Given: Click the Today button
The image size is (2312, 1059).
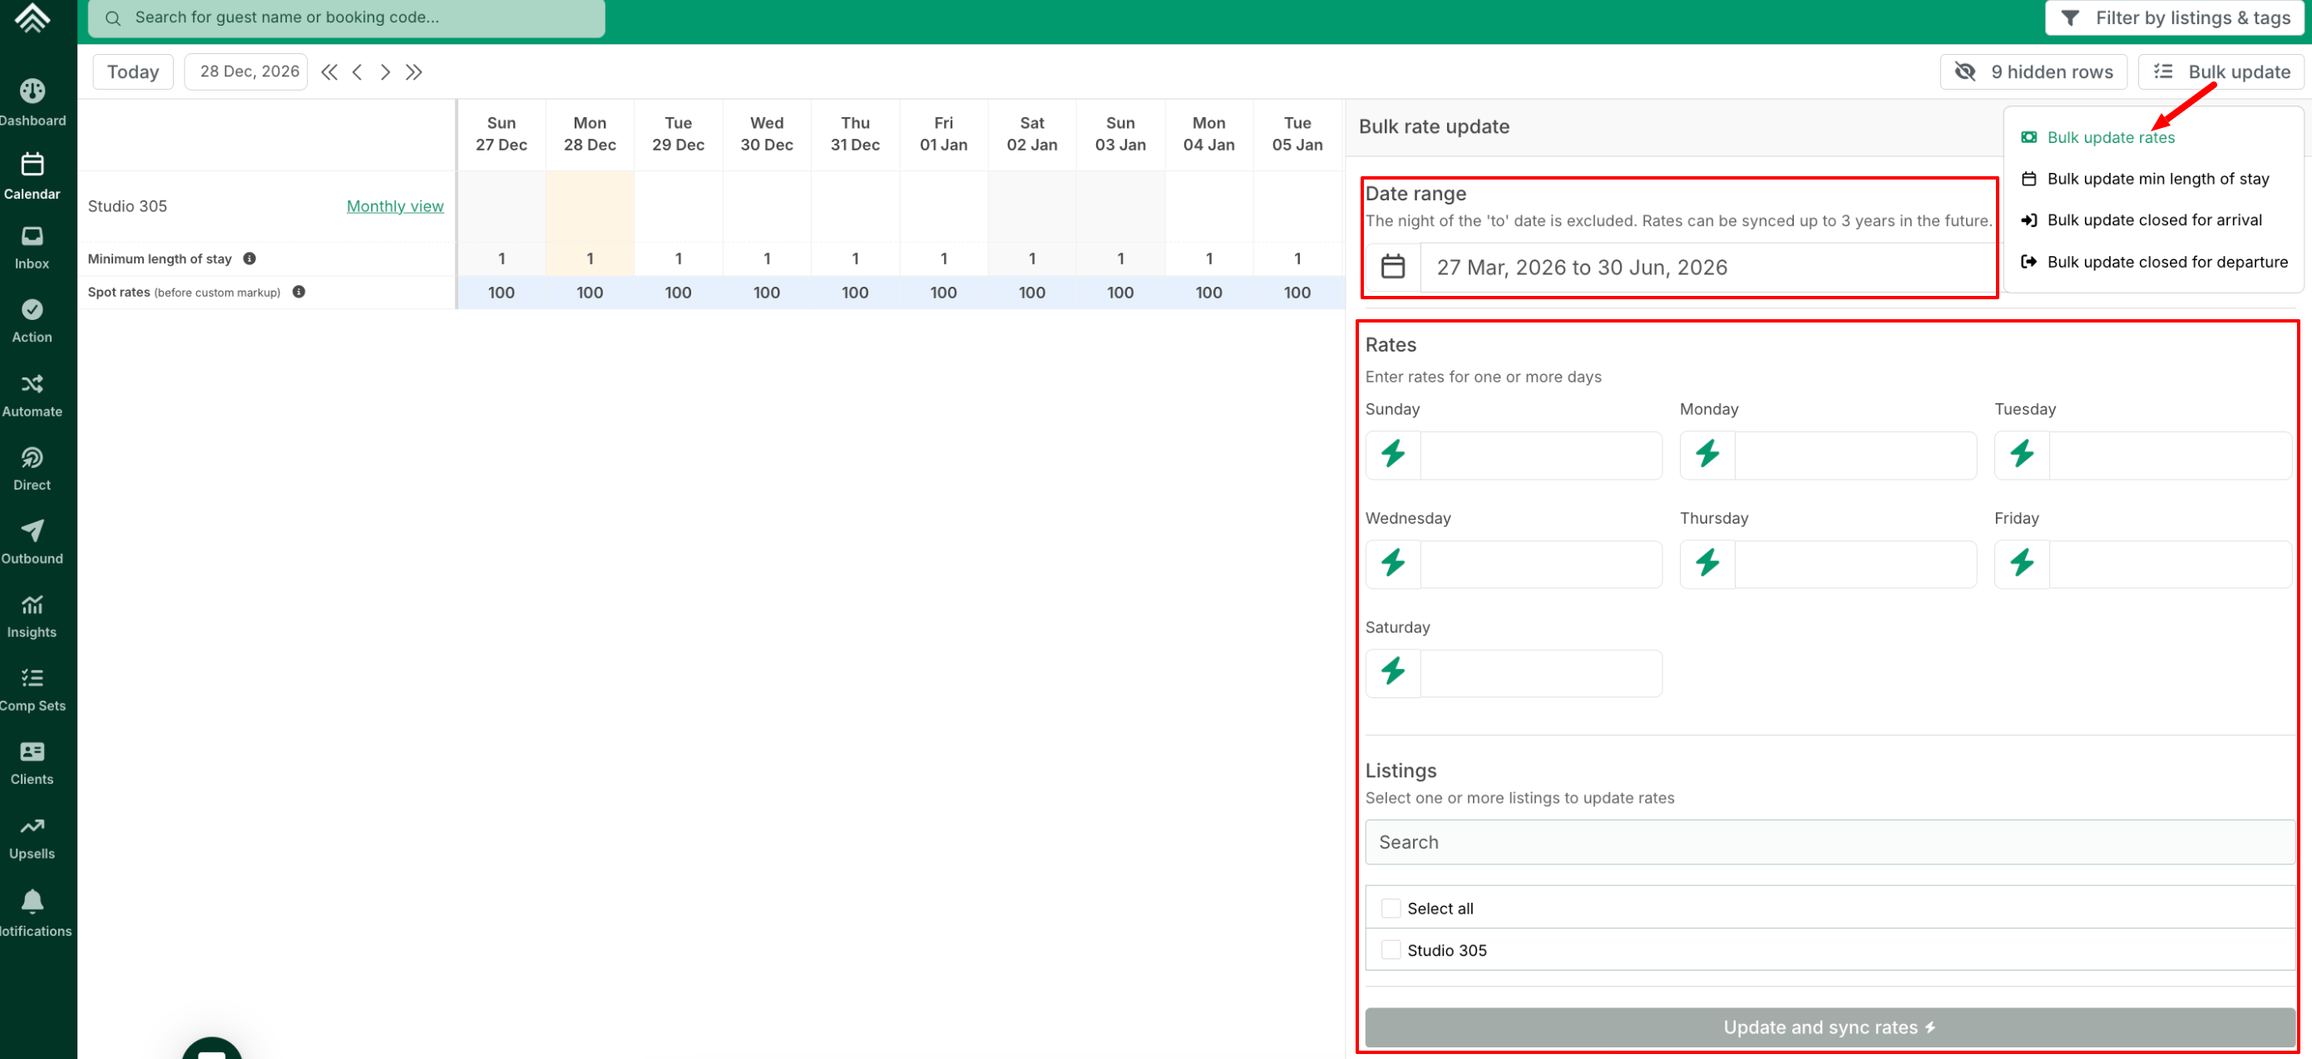Looking at the screenshot, I should tap(133, 71).
